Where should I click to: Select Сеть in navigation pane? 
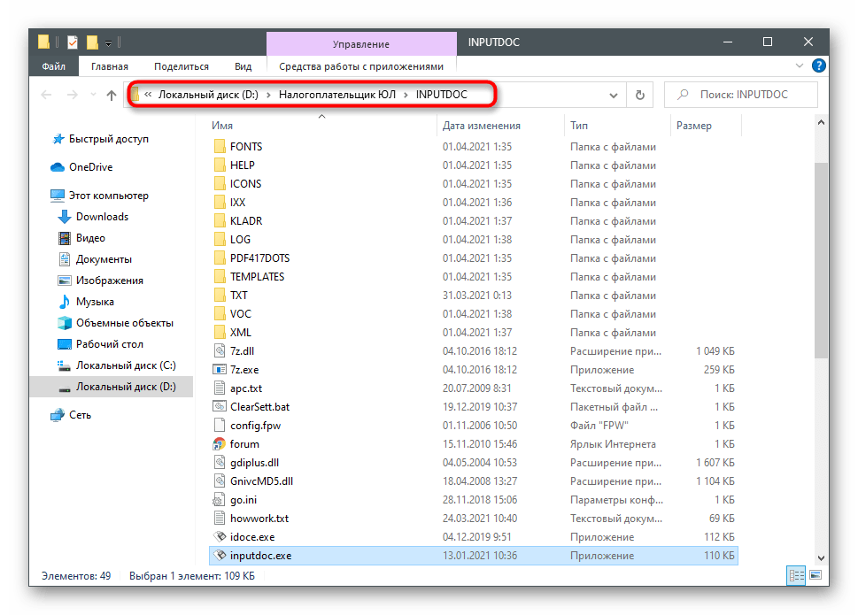point(80,415)
